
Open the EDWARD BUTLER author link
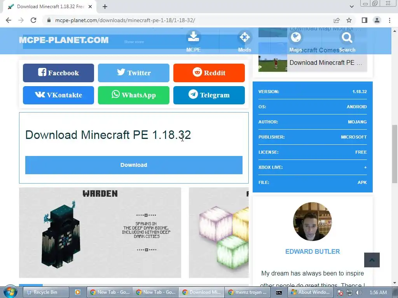(x=312, y=251)
